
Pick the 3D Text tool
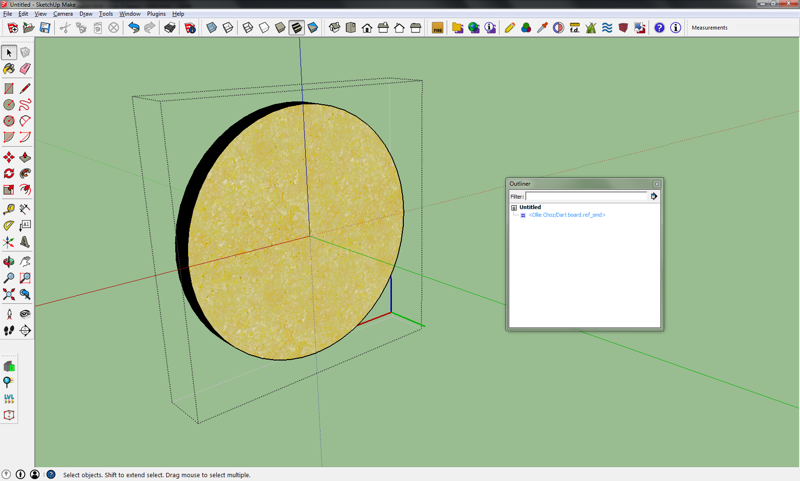(25, 242)
